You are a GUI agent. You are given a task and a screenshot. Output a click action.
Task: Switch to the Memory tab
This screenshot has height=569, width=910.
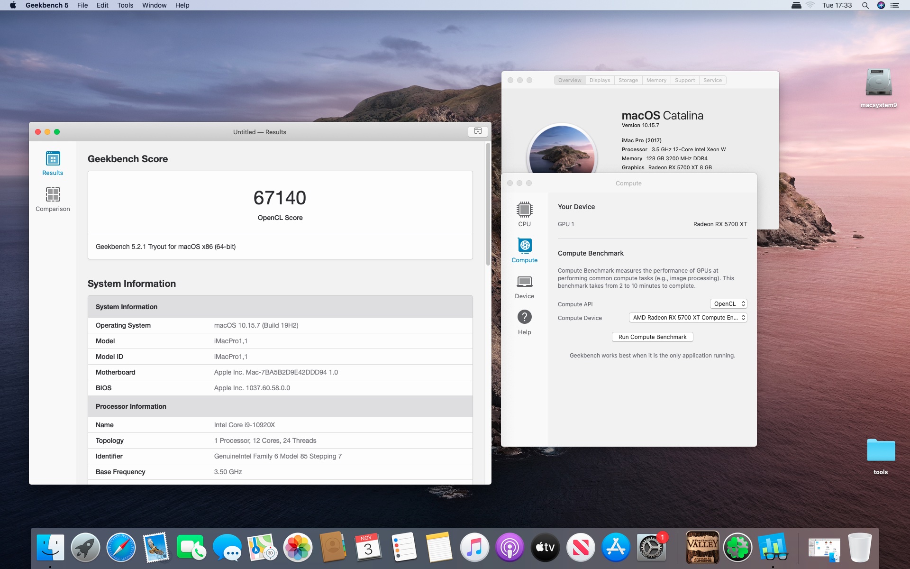click(656, 80)
